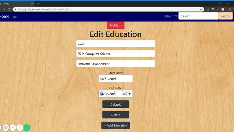This screenshot has height=132, width=234.
Task: Open the End Date calendar picker arrow
Action: click(129, 94)
